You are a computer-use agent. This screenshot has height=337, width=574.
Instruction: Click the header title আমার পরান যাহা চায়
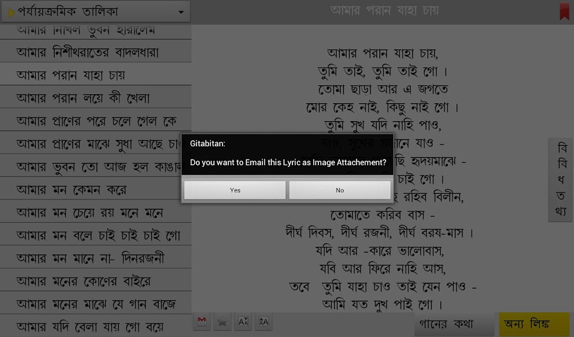point(384,11)
